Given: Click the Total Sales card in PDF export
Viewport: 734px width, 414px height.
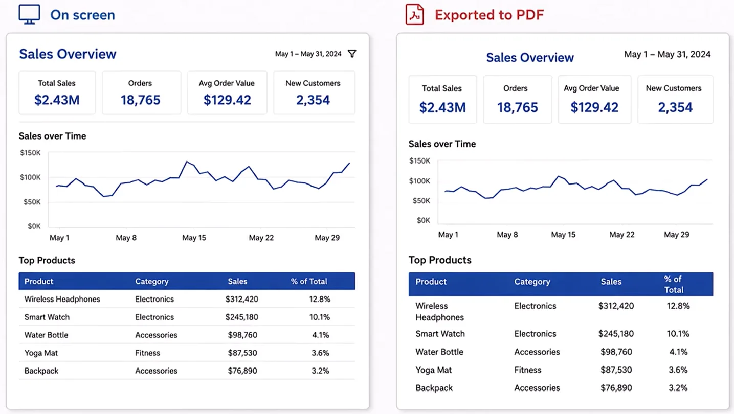Looking at the screenshot, I should 442,99.
